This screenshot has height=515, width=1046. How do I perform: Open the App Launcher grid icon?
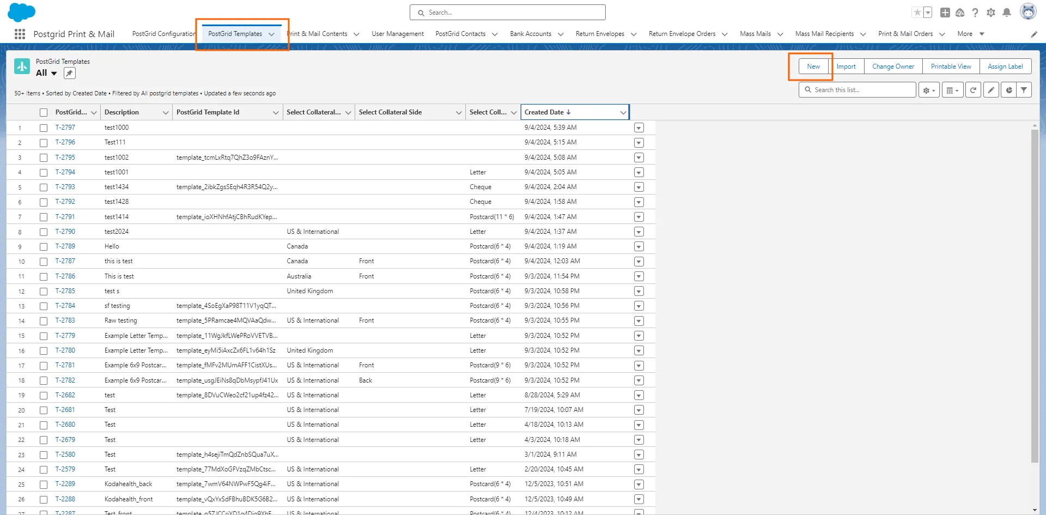pos(20,34)
